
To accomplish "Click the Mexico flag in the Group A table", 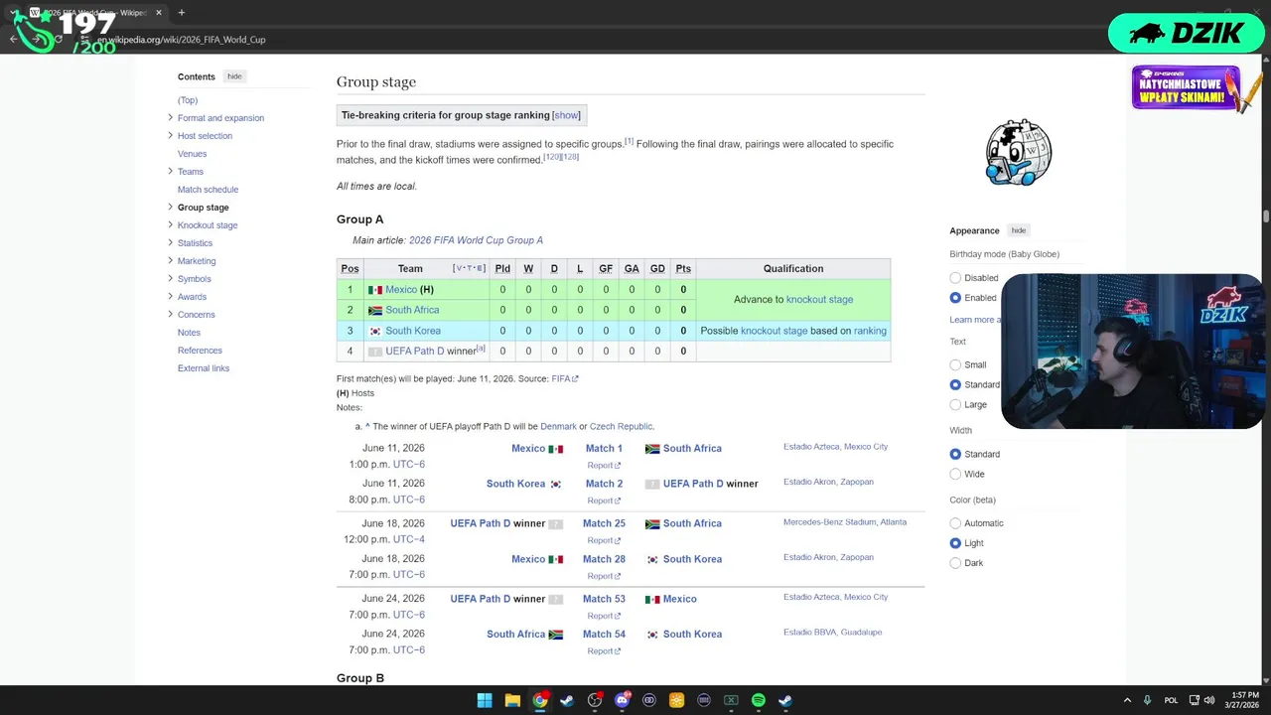I will click(x=375, y=290).
